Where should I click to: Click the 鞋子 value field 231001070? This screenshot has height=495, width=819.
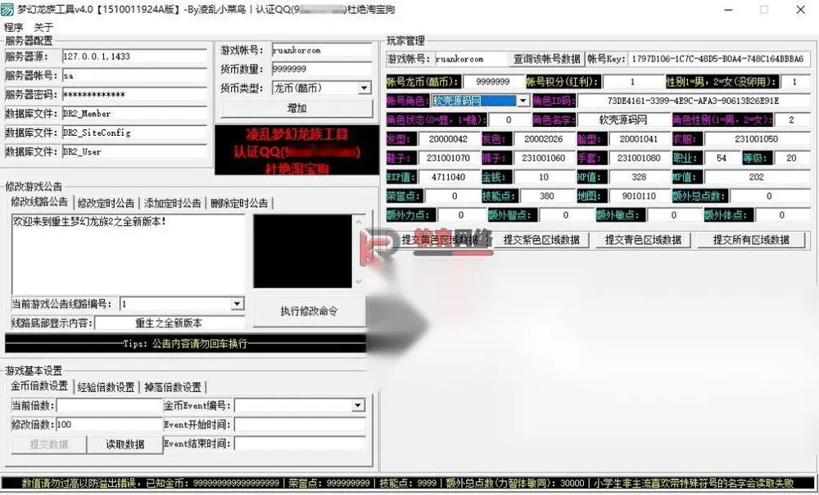pyautogui.click(x=448, y=158)
